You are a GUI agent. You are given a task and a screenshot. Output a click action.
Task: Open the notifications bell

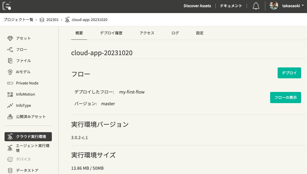[x=256, y=6]
